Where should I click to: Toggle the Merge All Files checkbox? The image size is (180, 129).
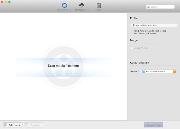pyautogui.click(x=132, y=48)
